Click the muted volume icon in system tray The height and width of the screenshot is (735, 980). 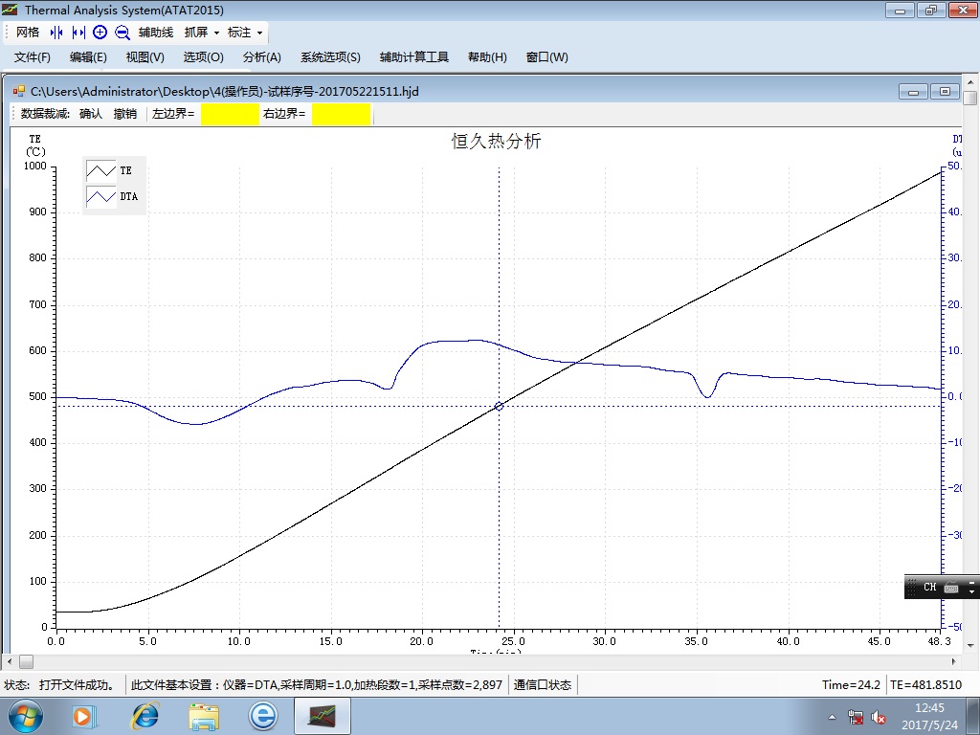[x=878, y=717]
